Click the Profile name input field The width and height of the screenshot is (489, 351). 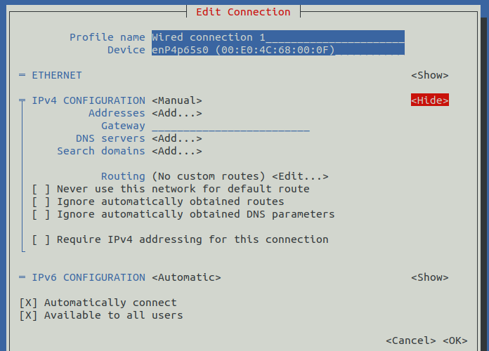278,37
